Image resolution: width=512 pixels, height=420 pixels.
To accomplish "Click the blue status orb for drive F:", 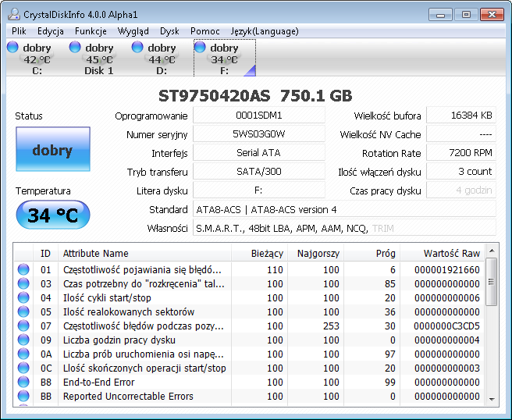I will (200, 47).
